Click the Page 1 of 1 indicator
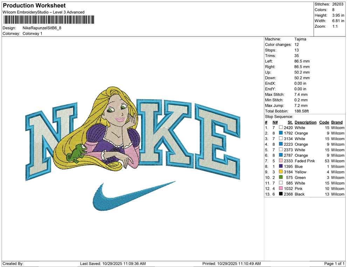Image resolution: width=347 pixels, height=267 pixels. (334, 263)
